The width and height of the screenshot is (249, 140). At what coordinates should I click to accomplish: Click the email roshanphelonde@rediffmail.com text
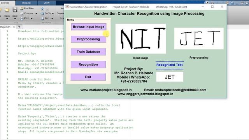pos(175,90)
